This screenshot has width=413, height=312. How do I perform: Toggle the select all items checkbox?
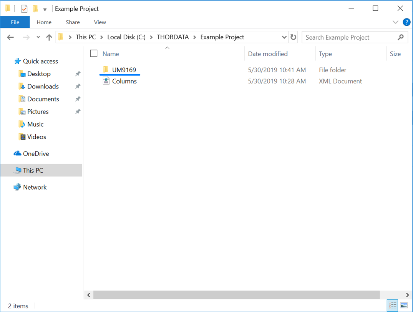94,53
